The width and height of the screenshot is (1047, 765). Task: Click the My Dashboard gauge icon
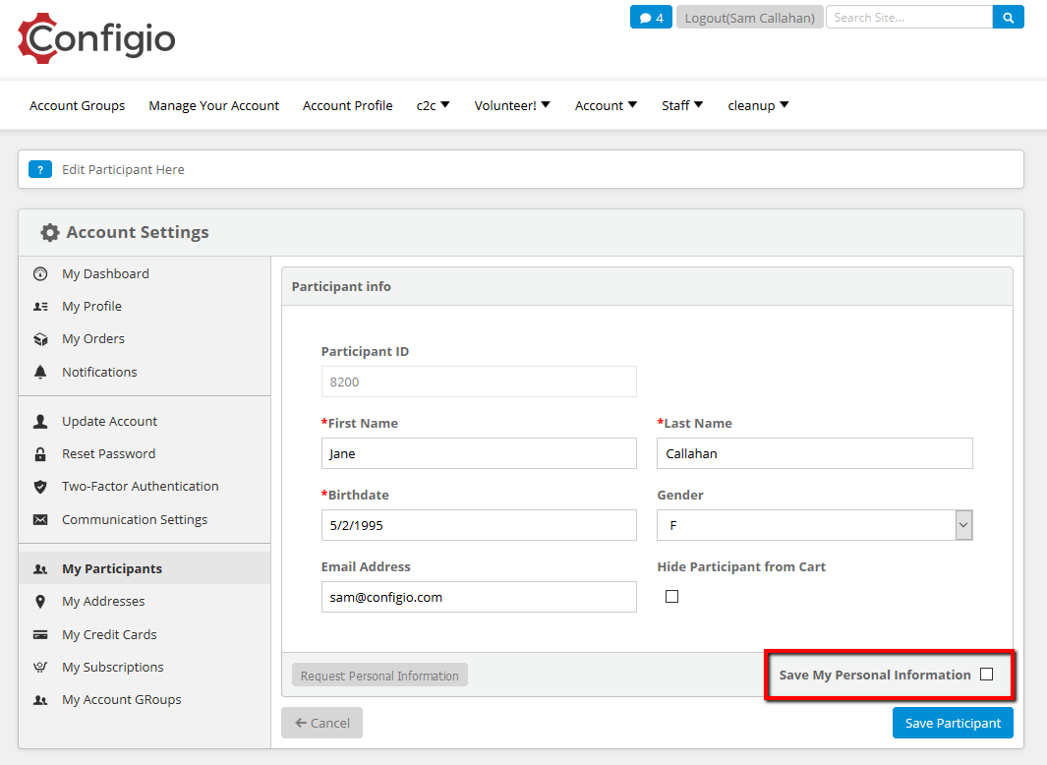coord(40,274)
